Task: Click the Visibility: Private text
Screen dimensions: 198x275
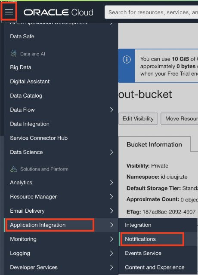Action: pyautogui.click(x=147, y=166)
